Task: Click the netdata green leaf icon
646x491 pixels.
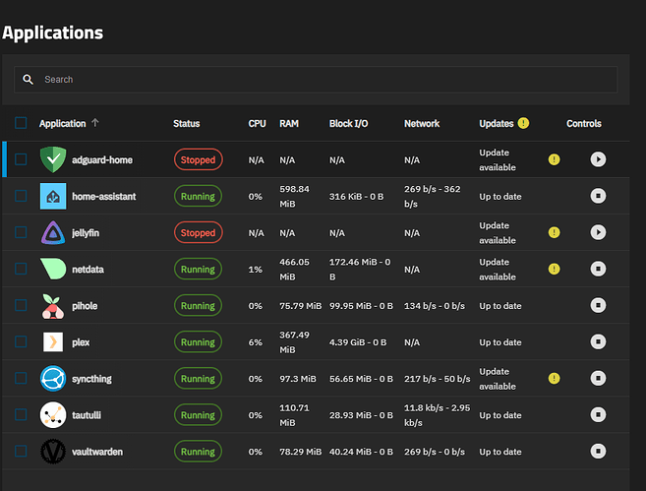Action: tap(53, 269)
